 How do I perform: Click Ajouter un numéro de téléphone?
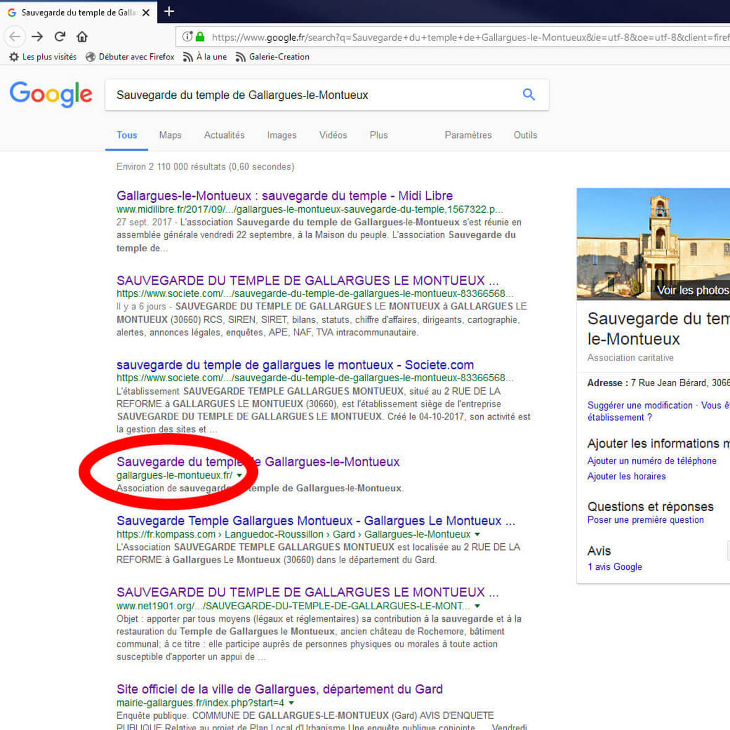pos(652,461)
